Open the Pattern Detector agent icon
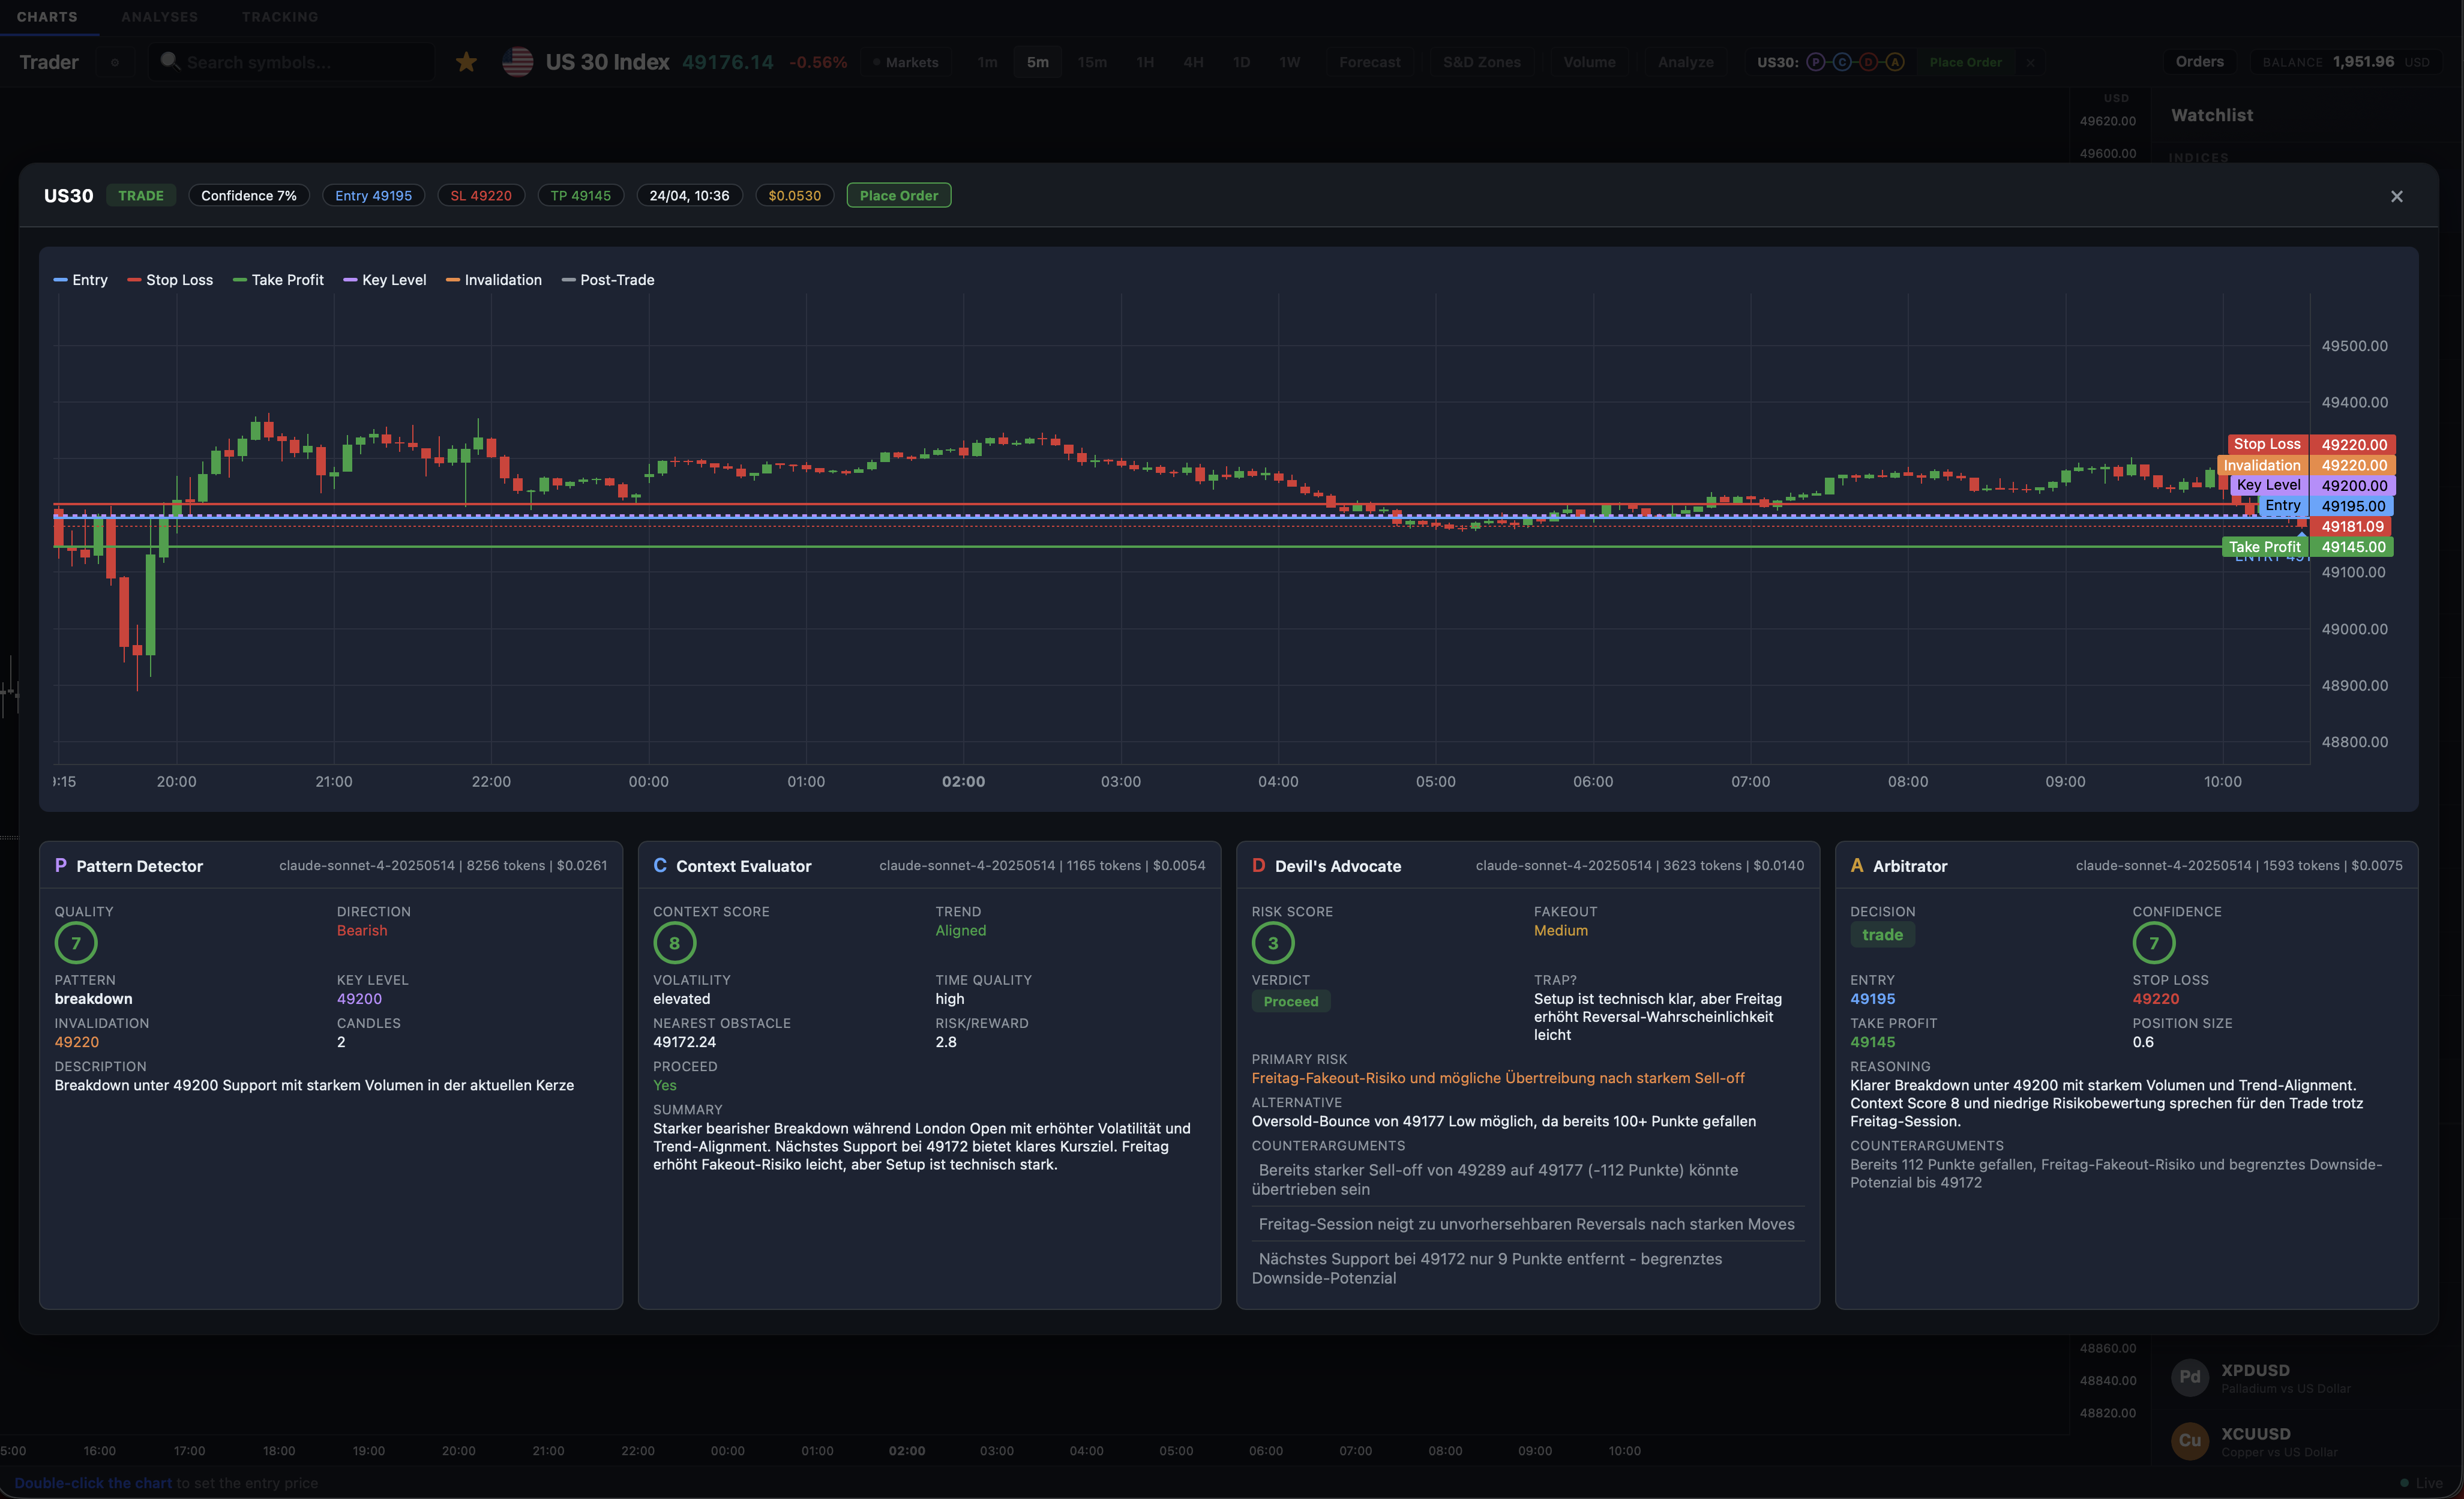Screen dimensions: 2464x1499 [62, 866]
